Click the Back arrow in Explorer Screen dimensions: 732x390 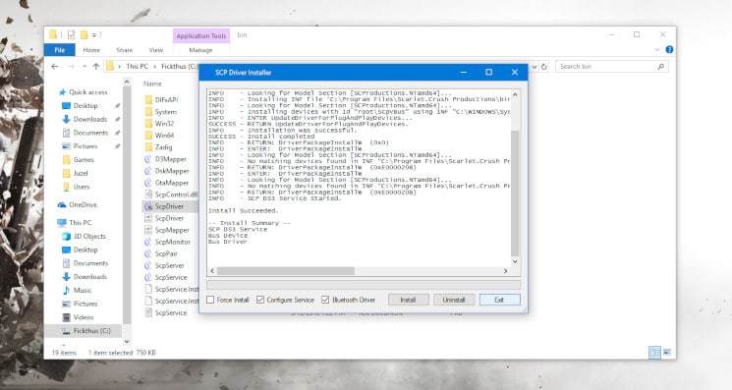pyautogui.click(x=55, y=67)
